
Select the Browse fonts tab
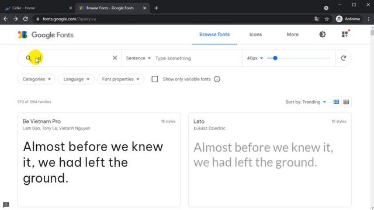pyautogui.click(x=214, y=34)
